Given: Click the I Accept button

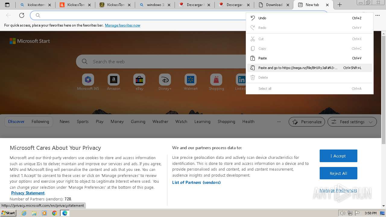Looking at the screenshot, I should click(338, 156).
